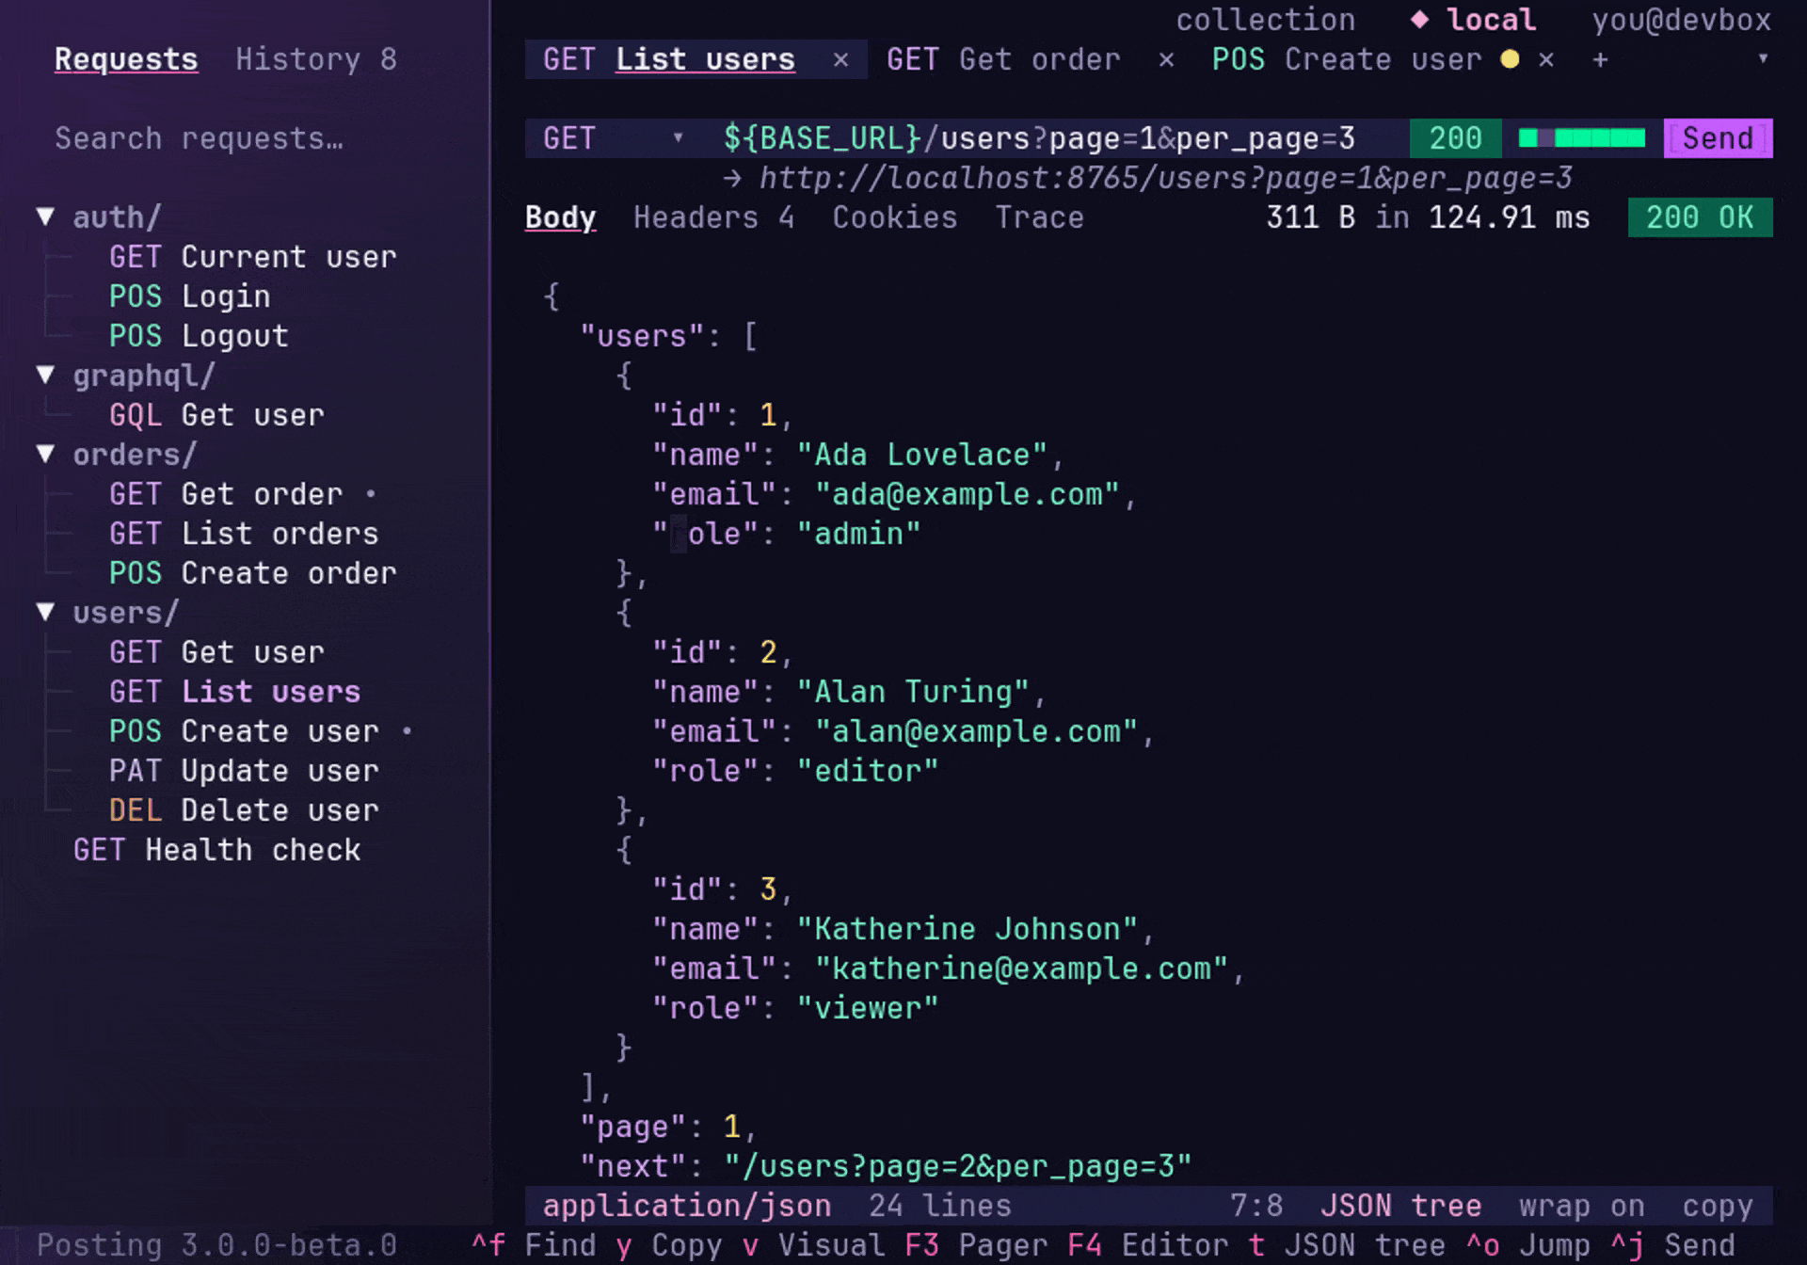Collapse the users/ folder
Image resolution: width=1807 pixels, height=1265 pixels.
tap(45, 613)
